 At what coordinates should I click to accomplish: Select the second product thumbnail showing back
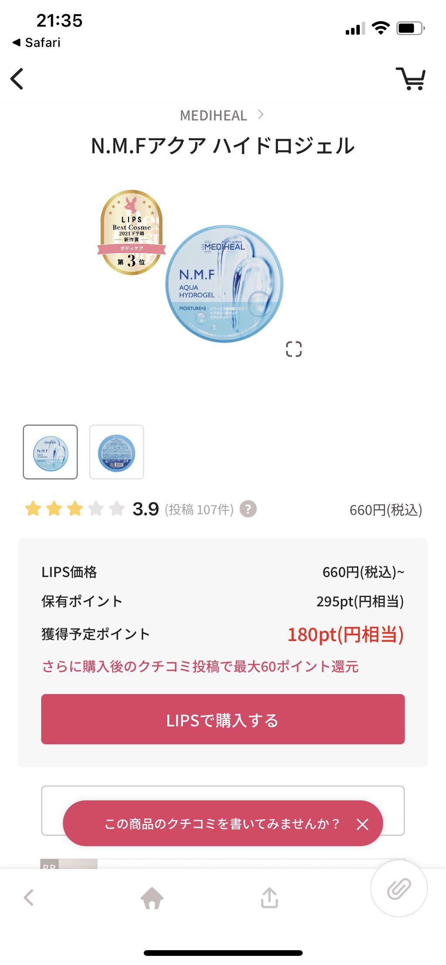(117, 452)
